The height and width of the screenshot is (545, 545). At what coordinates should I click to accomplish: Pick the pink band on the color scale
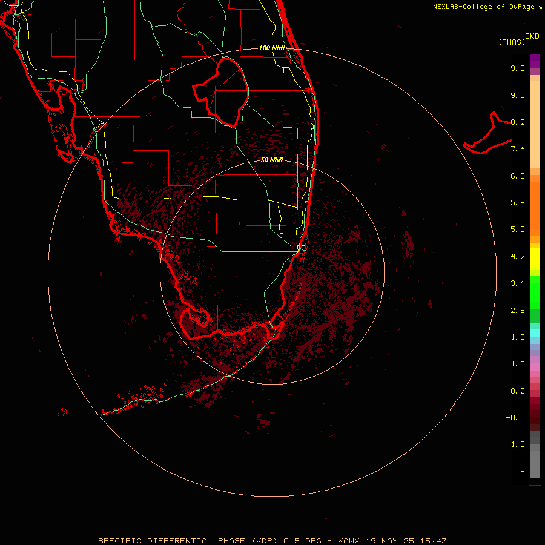click(535, 367)
